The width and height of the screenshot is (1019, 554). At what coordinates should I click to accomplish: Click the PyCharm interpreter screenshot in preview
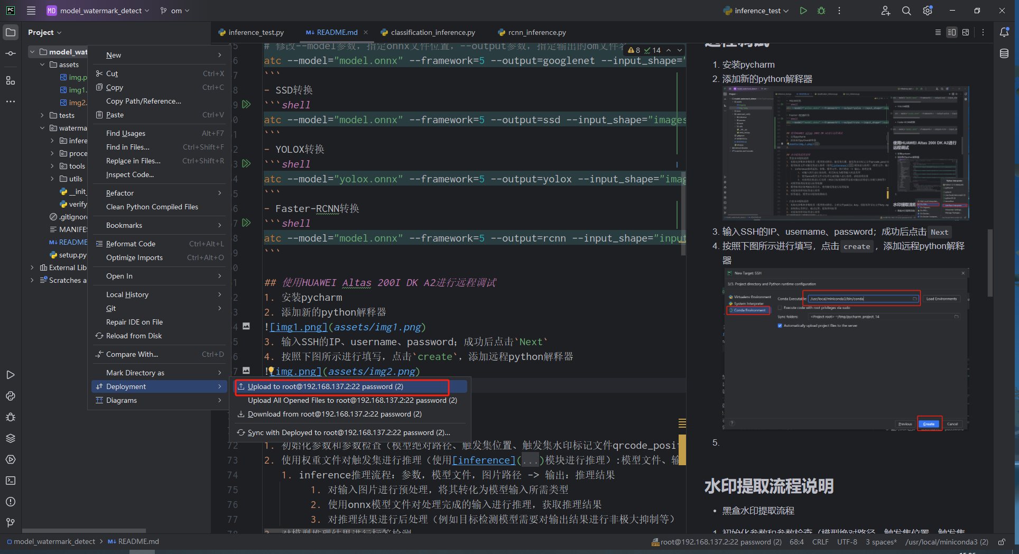(846, 153)
